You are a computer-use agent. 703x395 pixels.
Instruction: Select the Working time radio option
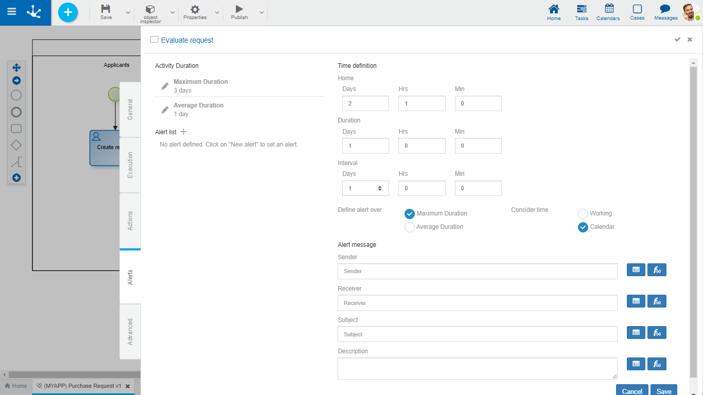pos(583,214)
